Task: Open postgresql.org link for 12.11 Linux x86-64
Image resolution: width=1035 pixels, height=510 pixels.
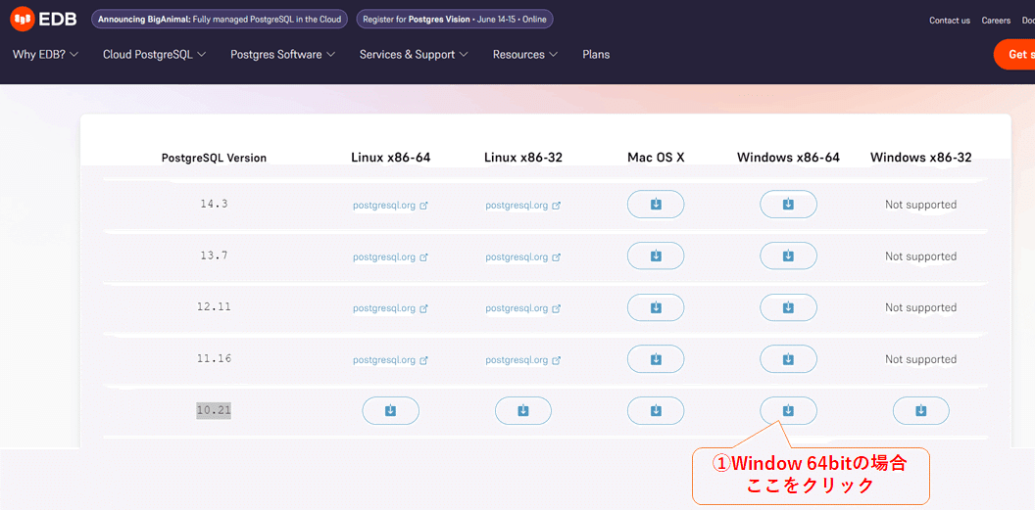Action: coord(390,307)
